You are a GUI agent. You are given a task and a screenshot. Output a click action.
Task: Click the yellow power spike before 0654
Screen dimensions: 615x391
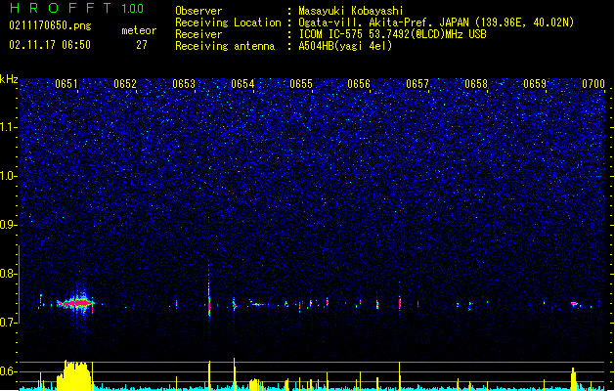[x=234, y=374]
